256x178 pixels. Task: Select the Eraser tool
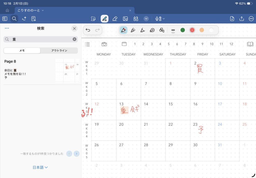point(115,19)
